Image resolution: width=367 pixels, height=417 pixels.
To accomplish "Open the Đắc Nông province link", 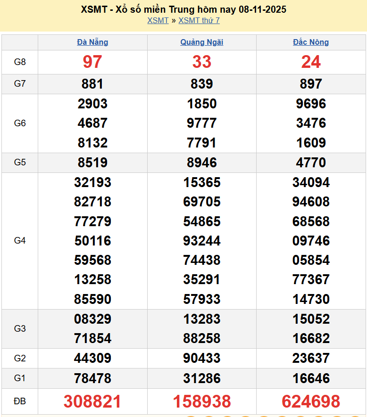I will point(311,42).
